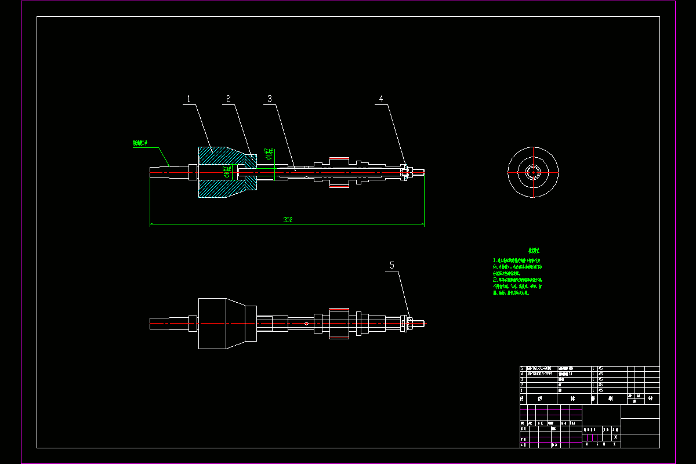Select the circular end view drawing
This screenshot has height=464, width=696.
533,172
